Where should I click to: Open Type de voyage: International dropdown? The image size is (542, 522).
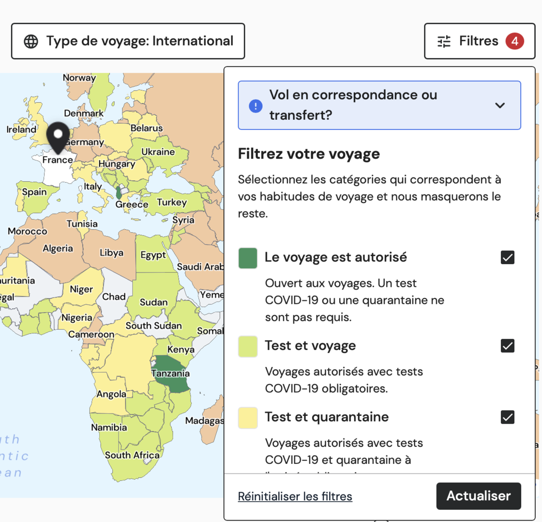(128, 41)
